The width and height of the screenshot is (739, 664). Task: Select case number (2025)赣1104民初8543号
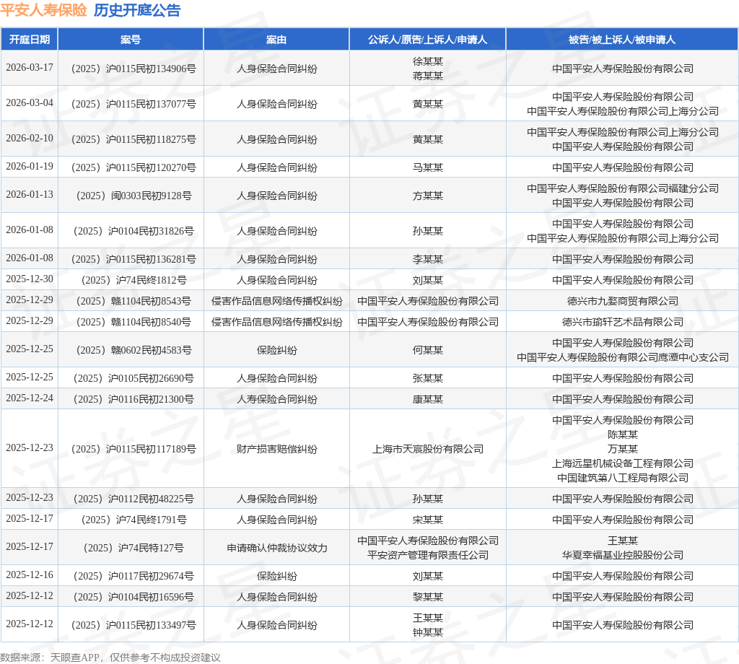click(x=134, y=301)
